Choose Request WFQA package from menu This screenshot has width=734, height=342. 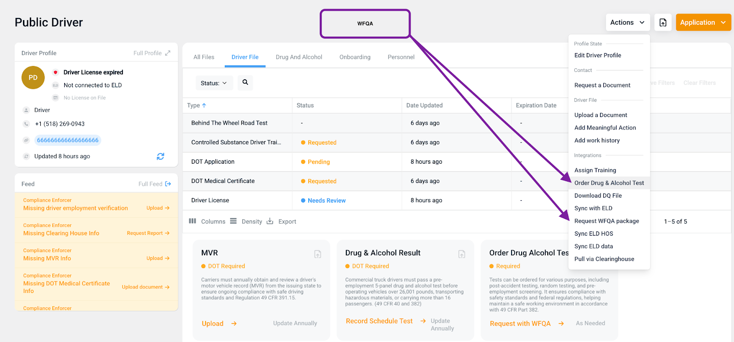606,221
